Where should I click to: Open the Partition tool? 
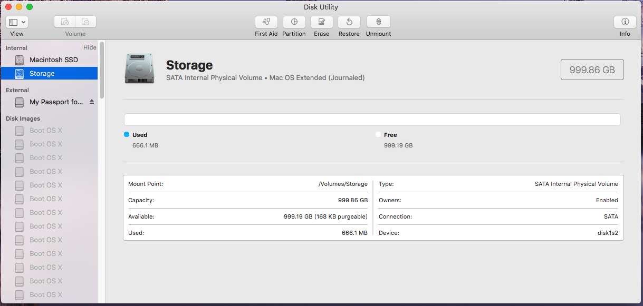click(294, 22)
